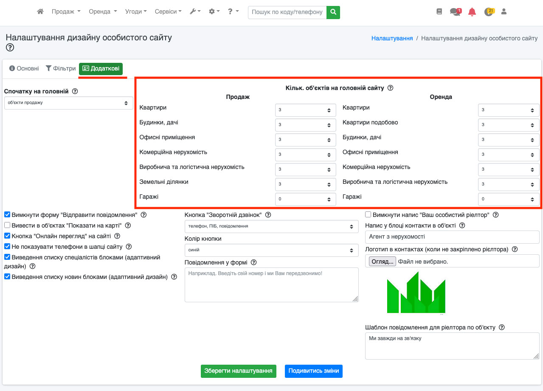
Task: Click the home icon in navbar
Action: (x=40, y=12)
